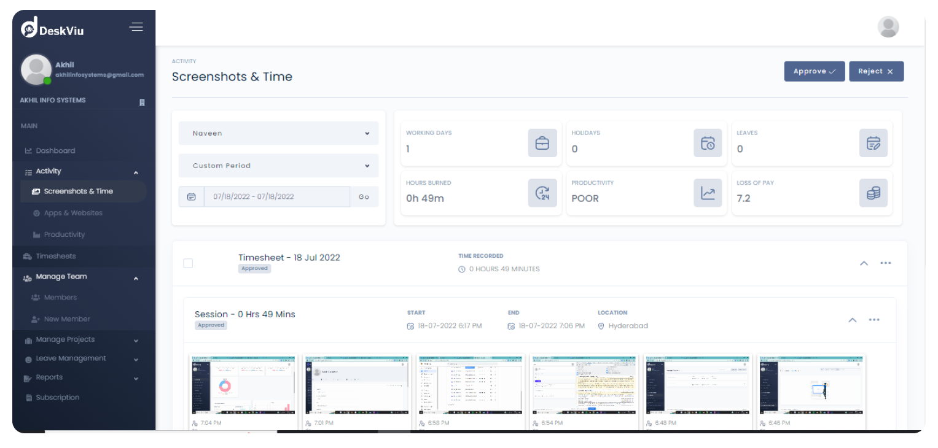Open the Naveen member selector dropdown
This screenshot has width=938, height=448.
(278, 133)
